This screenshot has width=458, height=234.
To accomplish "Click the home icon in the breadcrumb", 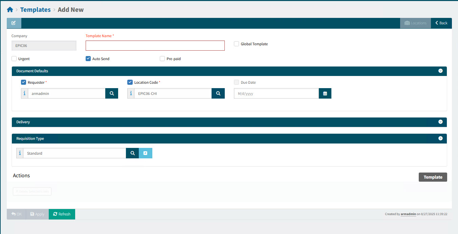I will tap(9, 9).
